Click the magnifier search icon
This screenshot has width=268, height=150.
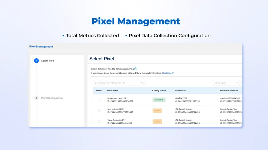[x=142, y=83]
